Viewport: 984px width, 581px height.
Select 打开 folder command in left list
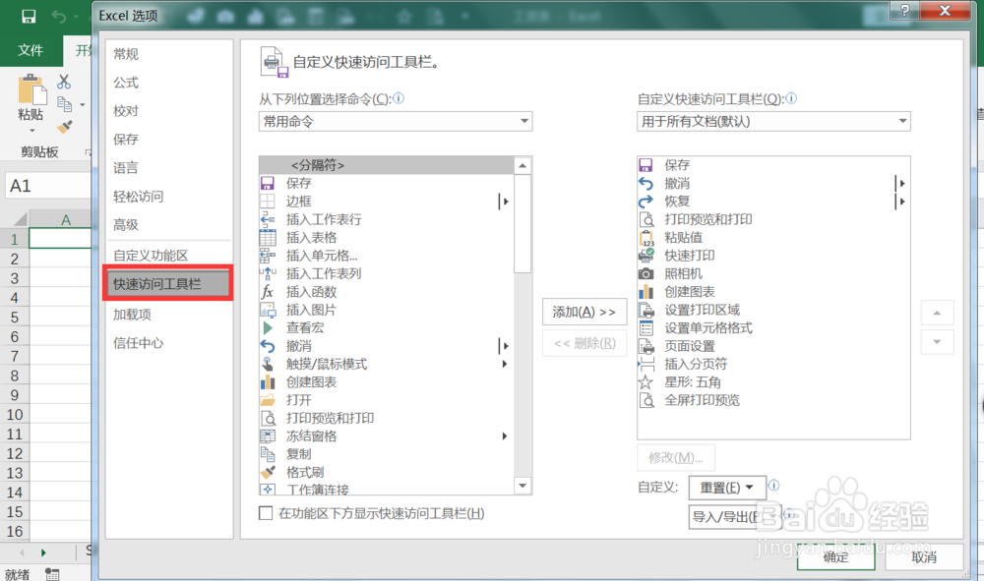(x=386, y=400)
